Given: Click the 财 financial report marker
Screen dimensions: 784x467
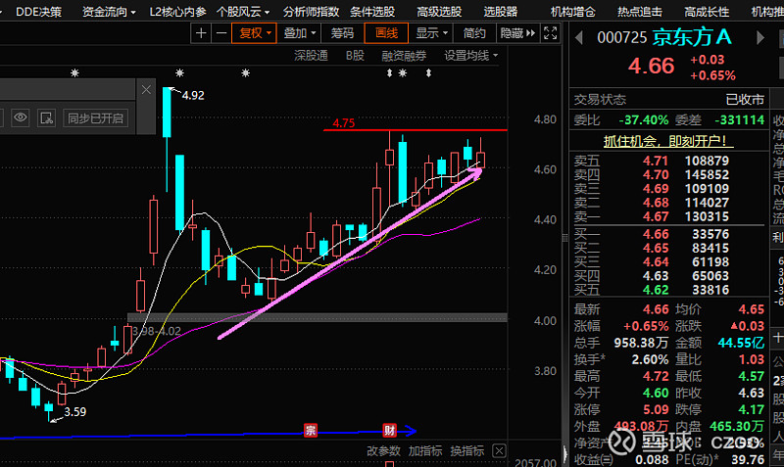Looking at the screenshot, I should coord(389,430).
